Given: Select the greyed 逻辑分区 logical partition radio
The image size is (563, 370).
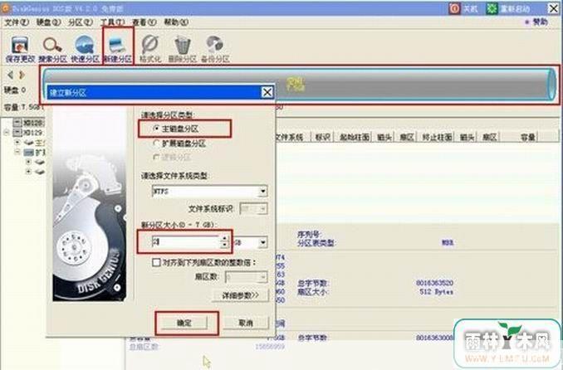Looking at the screenshot, I should pyautogui.click(x=157, y=157).
